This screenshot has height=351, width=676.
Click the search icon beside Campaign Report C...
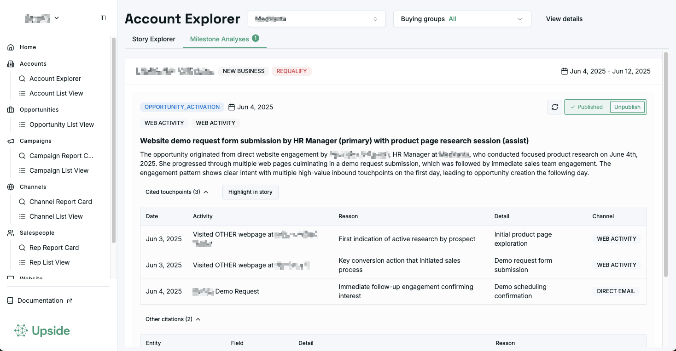[x=22, y=156]
